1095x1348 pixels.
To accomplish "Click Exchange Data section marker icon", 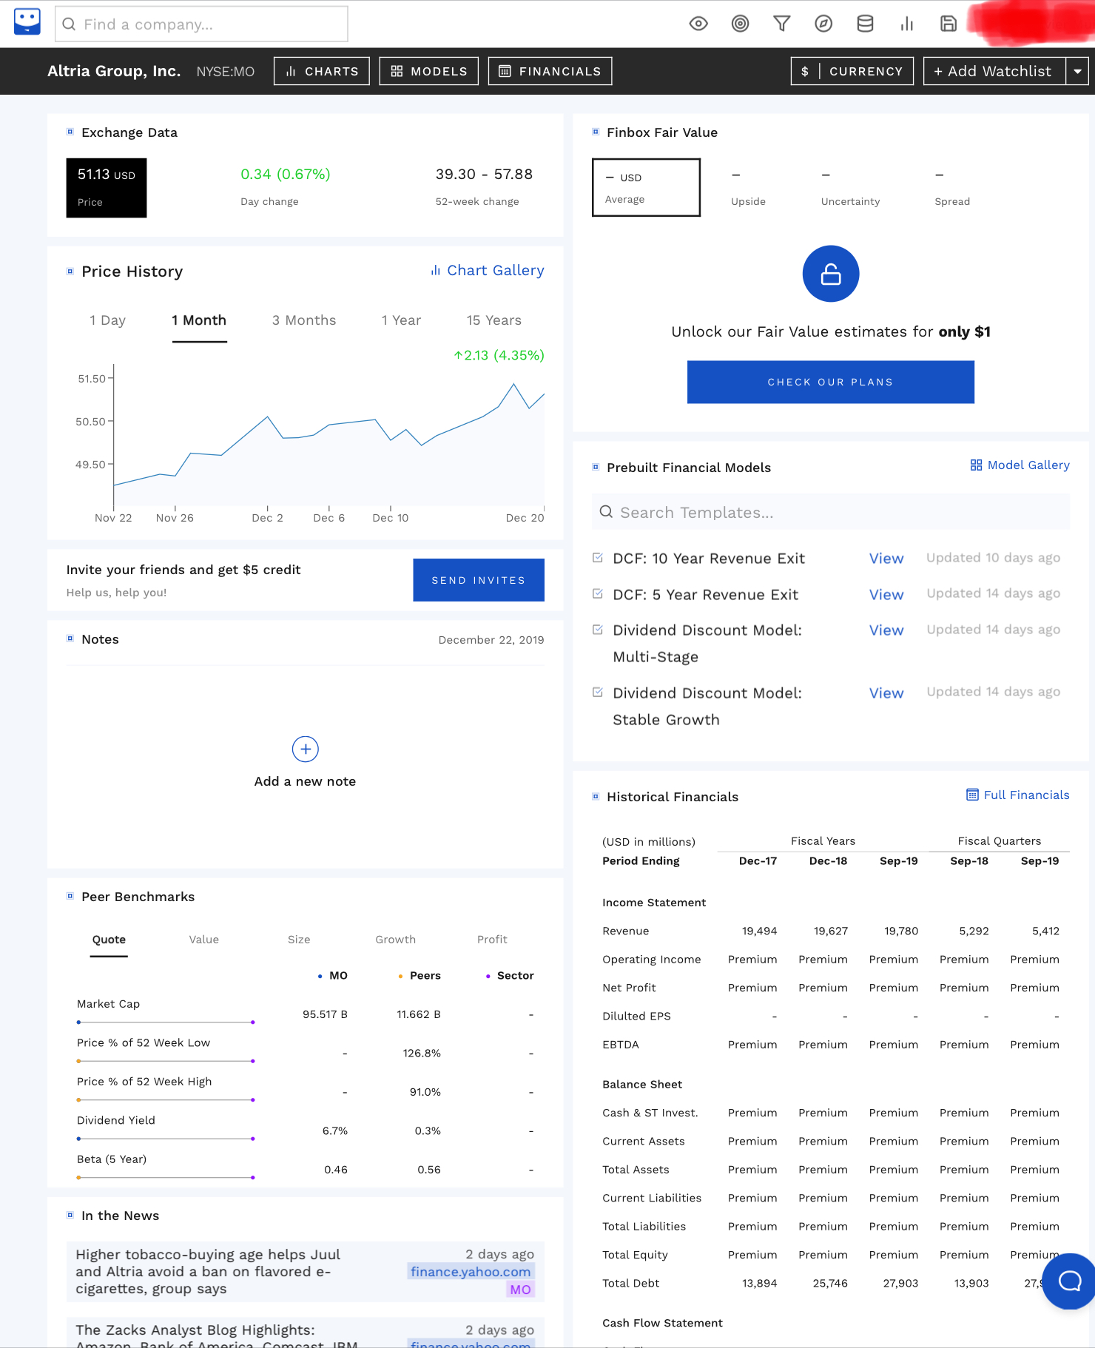I will tap(70, 132).
